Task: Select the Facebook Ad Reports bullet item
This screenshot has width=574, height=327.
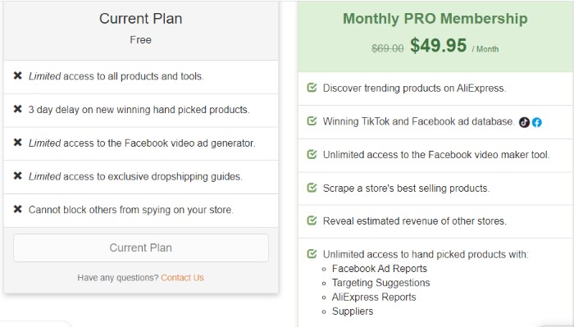Action: point(380,269)
